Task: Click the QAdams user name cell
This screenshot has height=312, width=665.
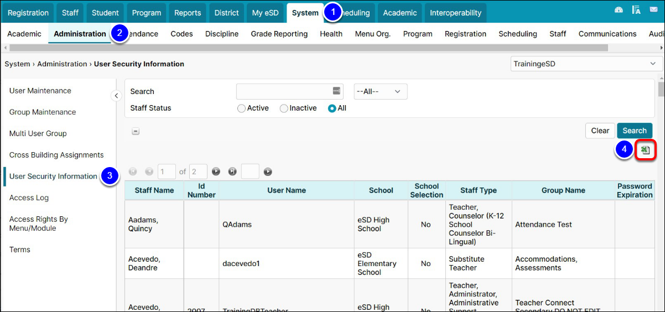Action: pyautogui.click(x=287, y=225)
